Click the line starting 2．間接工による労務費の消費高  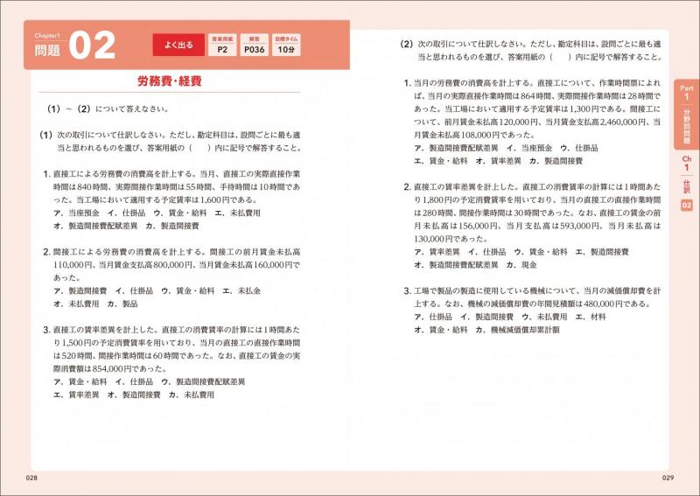click(171, 252)
